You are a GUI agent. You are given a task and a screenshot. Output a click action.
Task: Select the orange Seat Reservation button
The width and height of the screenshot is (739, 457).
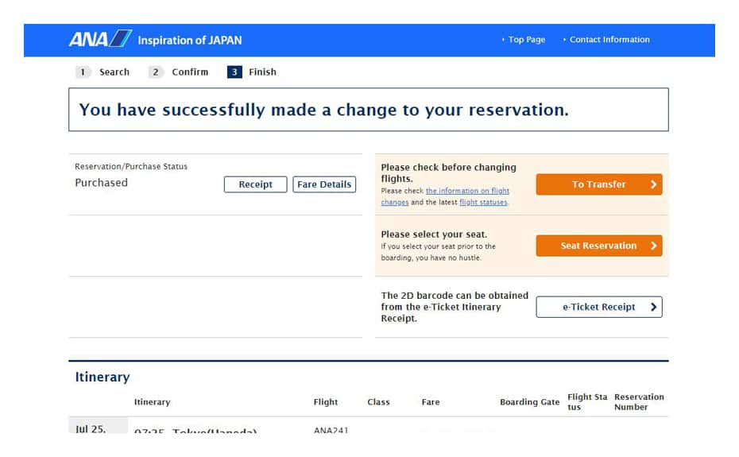598,246
